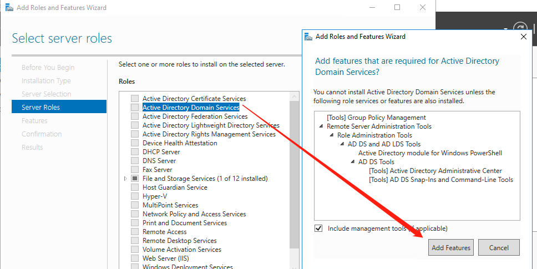The height and width of the screenshot is (269, 537).
Task: Click wizard icon in features dialog title bar
Action: pyautogui.click(x=308, y=37)
